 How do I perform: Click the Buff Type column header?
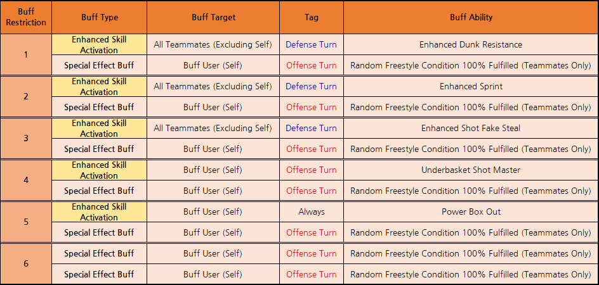[x=100, y=18]
